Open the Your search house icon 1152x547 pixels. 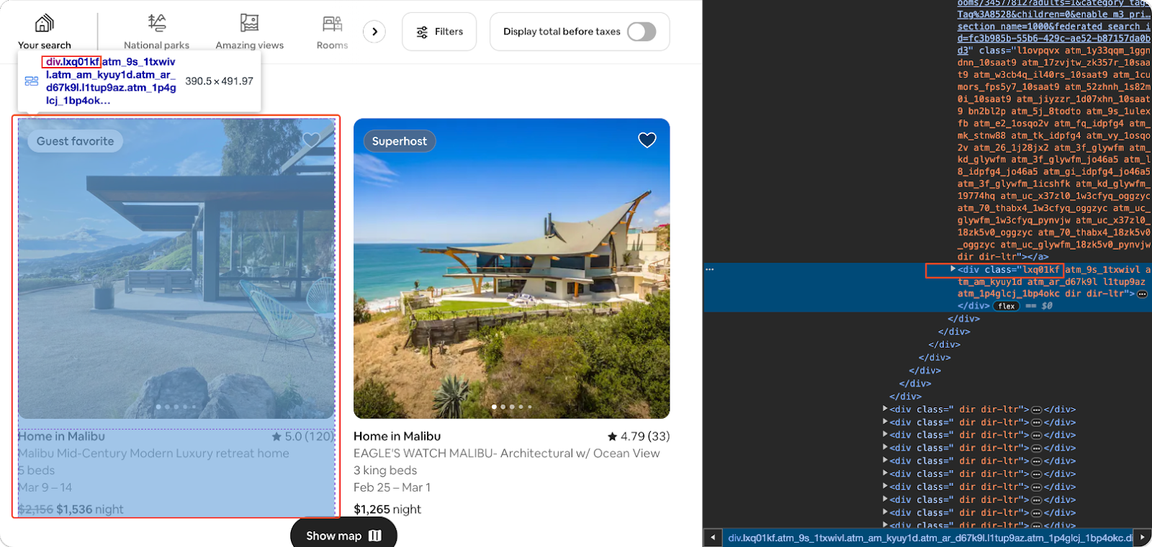(x=45, y=23)
